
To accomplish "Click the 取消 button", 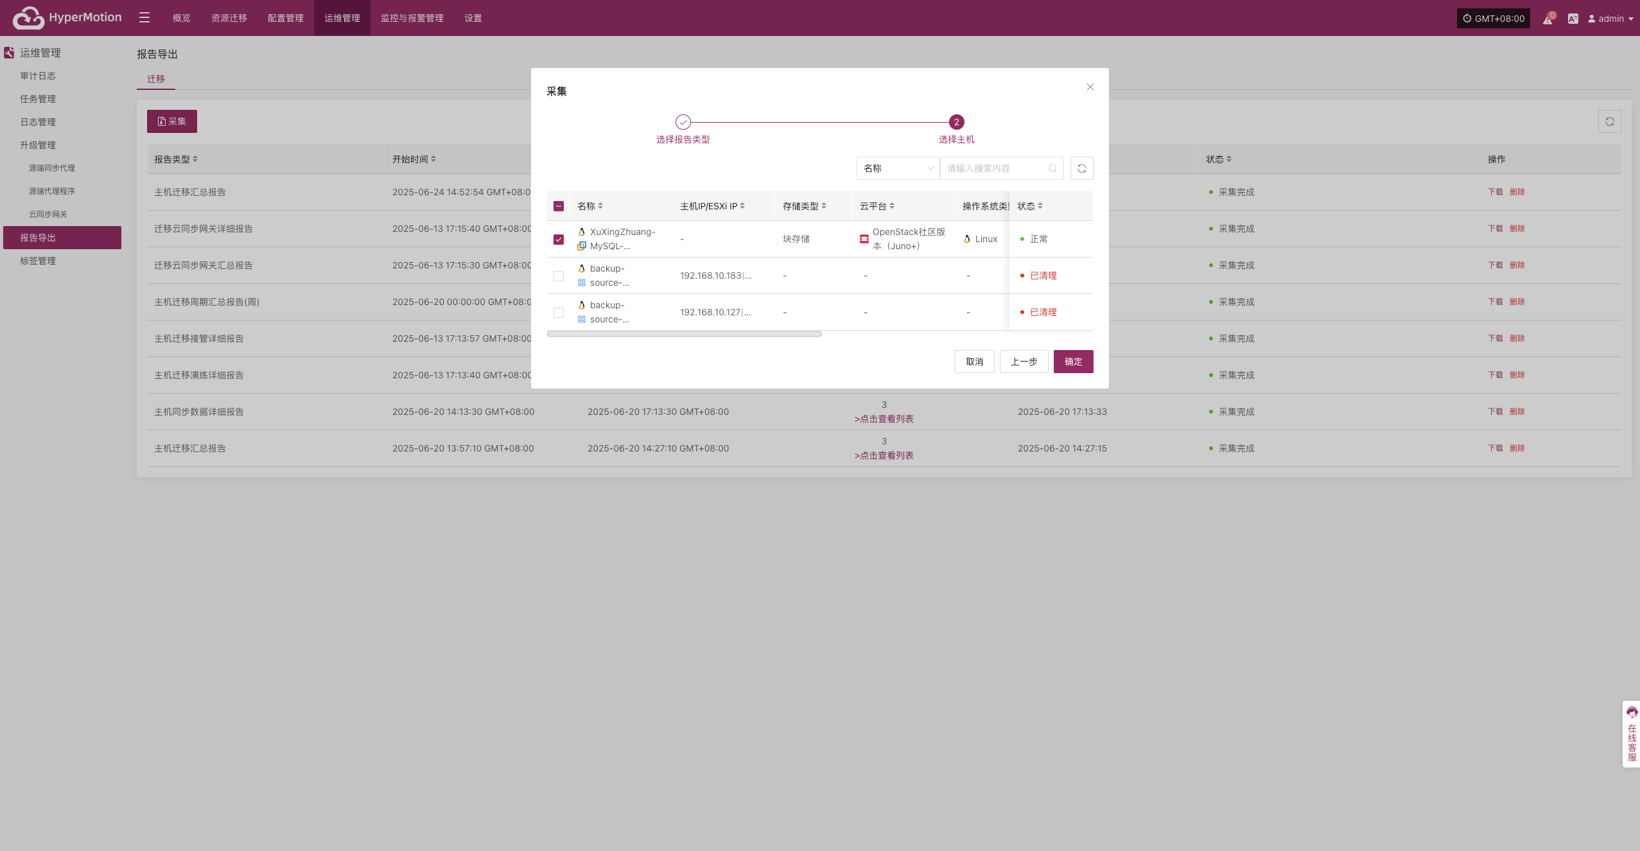I will [x=975, y=362].
